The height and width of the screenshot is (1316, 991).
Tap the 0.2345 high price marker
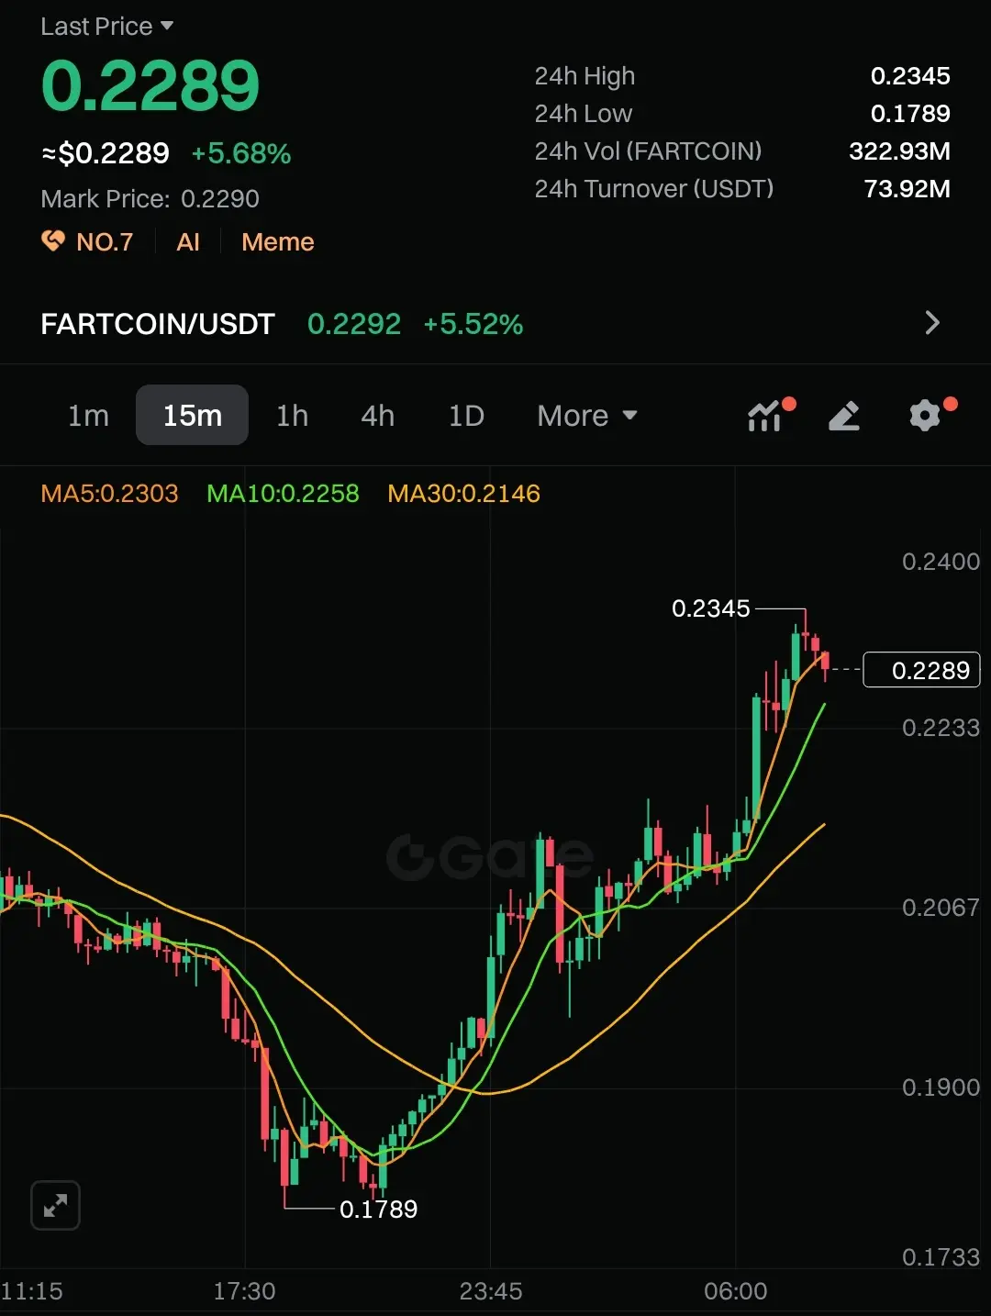711,608
